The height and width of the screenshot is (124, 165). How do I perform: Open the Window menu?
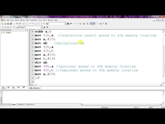50,20
